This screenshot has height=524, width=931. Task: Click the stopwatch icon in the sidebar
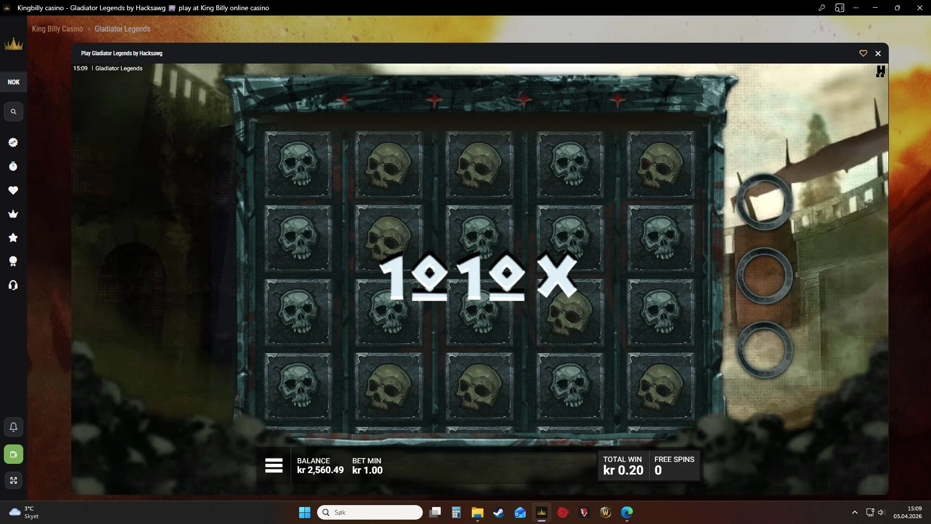pos(13,166)
